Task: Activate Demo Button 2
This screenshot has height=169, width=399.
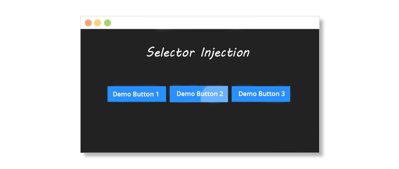Action: click(199, 94)
